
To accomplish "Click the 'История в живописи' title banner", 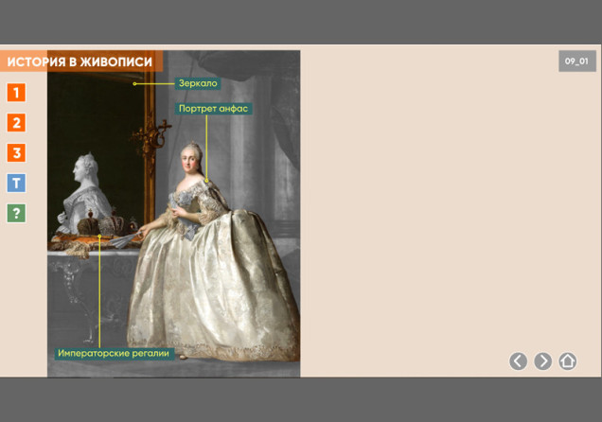I will (x=80, y=62).
